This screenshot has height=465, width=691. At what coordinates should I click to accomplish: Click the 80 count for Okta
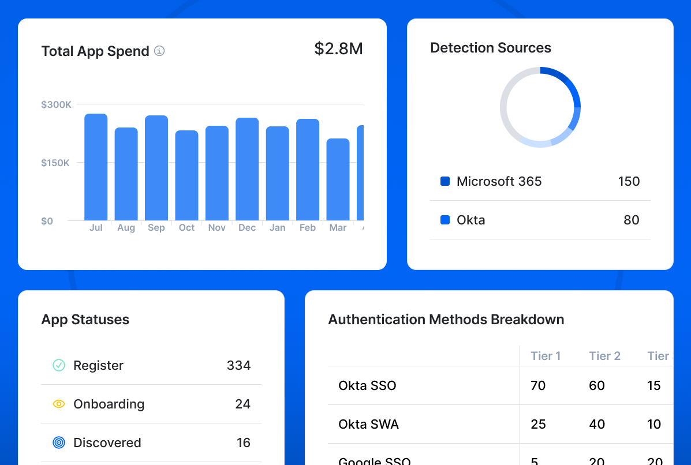pos(632,220)
